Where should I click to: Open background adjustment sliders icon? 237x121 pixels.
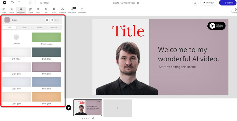point(47,20)
